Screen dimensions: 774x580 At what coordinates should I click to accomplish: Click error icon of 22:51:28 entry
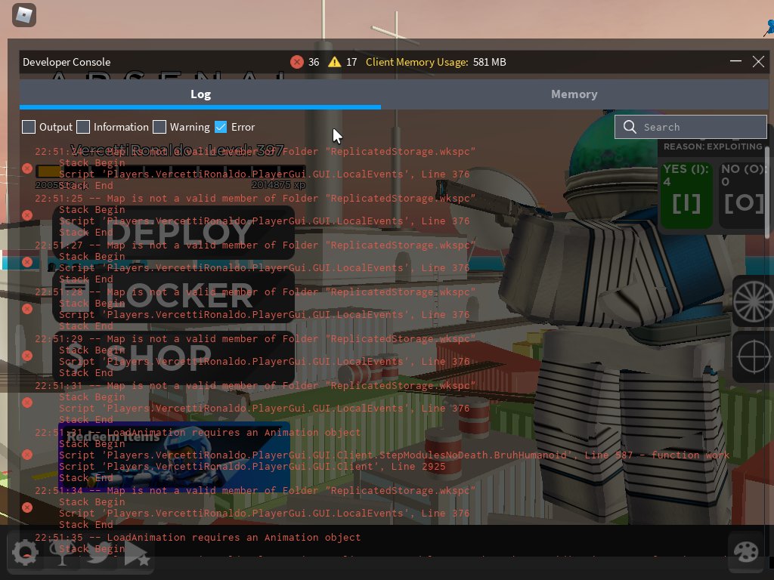point(27,309)
